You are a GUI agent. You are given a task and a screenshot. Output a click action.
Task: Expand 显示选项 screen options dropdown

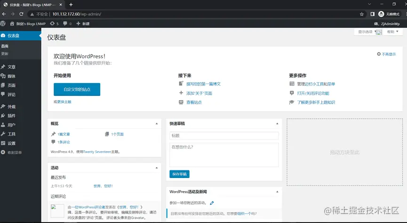368,32
